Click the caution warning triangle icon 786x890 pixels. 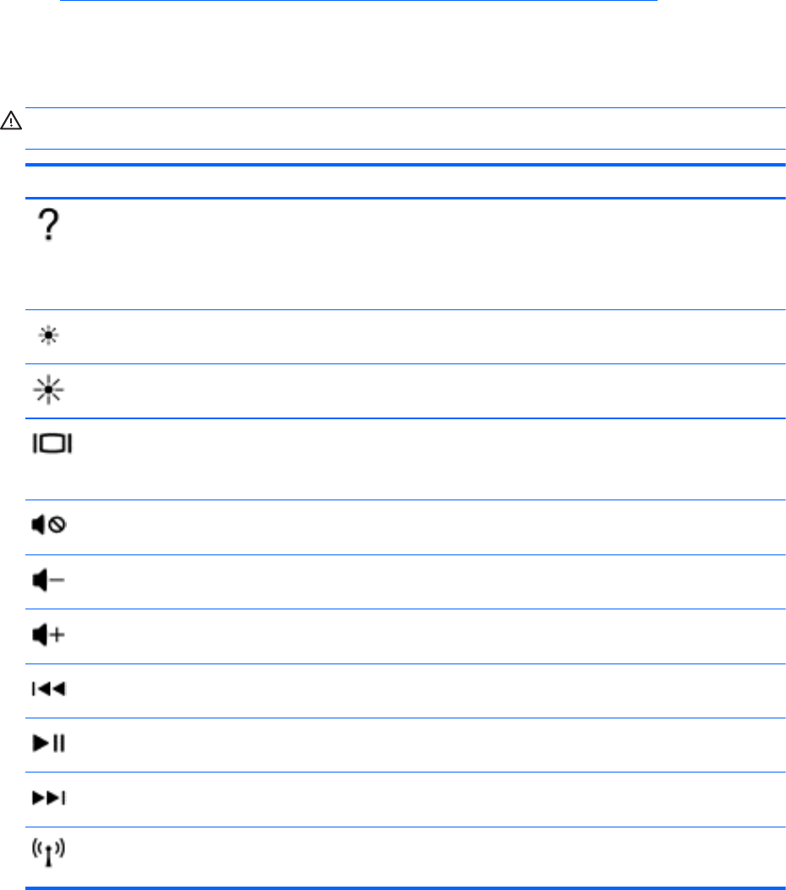click(11, 122)
